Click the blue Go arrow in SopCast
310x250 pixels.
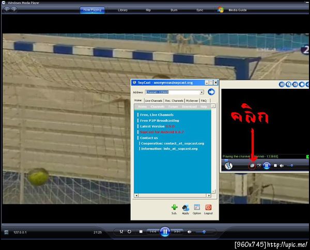211,92
